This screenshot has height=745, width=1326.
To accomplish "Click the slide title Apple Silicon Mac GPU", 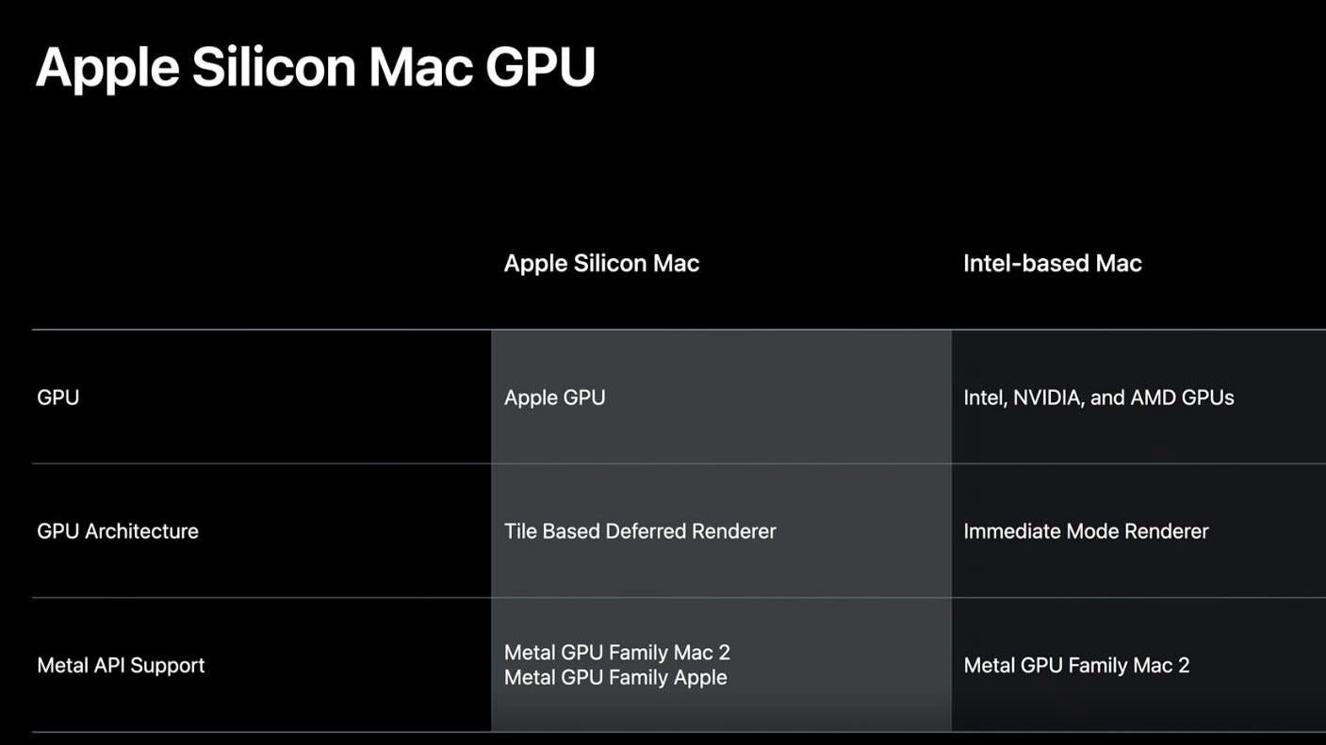I will [x=315, y=68].
